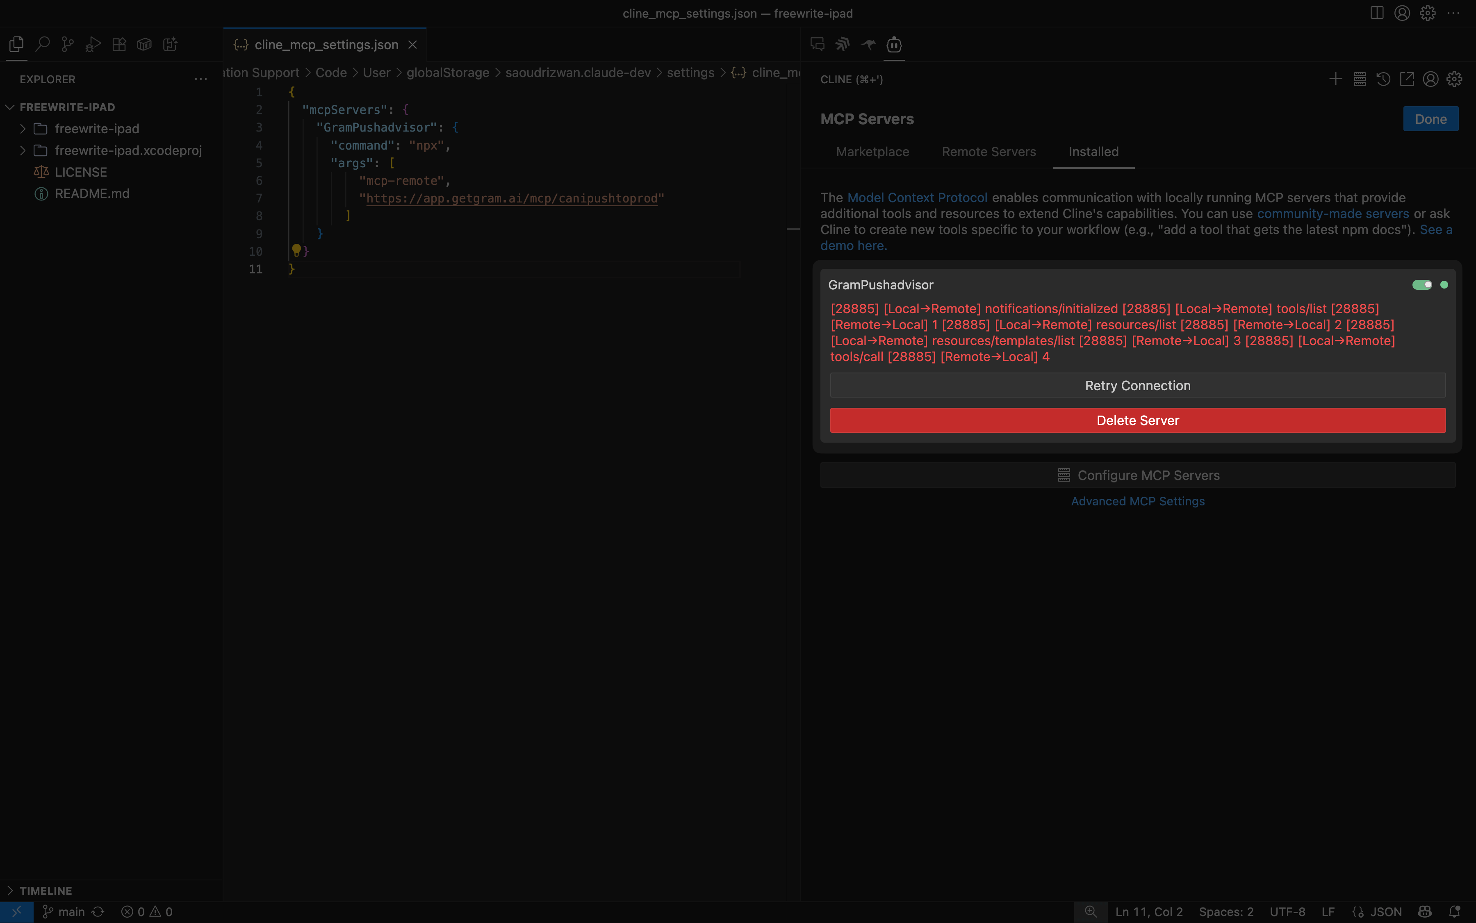Click the Done button

tap(1431, 119)
